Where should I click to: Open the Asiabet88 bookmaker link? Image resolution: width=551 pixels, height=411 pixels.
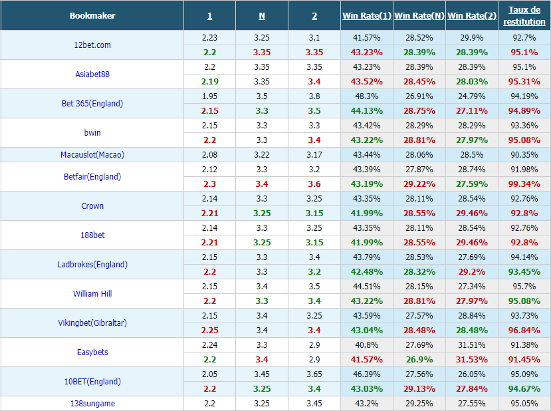point(92,74)
